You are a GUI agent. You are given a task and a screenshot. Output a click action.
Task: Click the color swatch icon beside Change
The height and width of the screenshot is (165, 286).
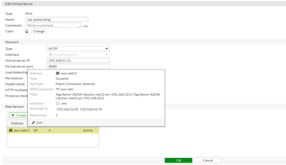27,31
